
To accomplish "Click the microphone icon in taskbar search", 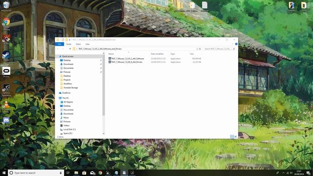I will click(61, 173).
